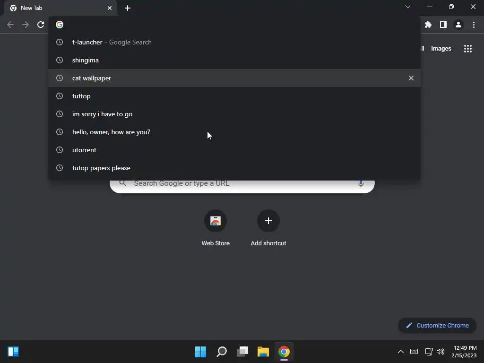Select the New Tab tab
This screenshot has height=363, width=484.
coord(60,8)
